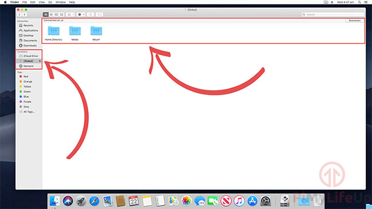Screen dimensions: 372x209
Task: Switch to column view in Finder toolbar
Action: (x=56, y=15)
